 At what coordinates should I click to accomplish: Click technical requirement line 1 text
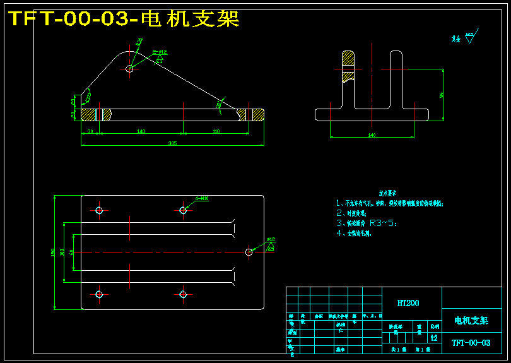click(390, 203)
